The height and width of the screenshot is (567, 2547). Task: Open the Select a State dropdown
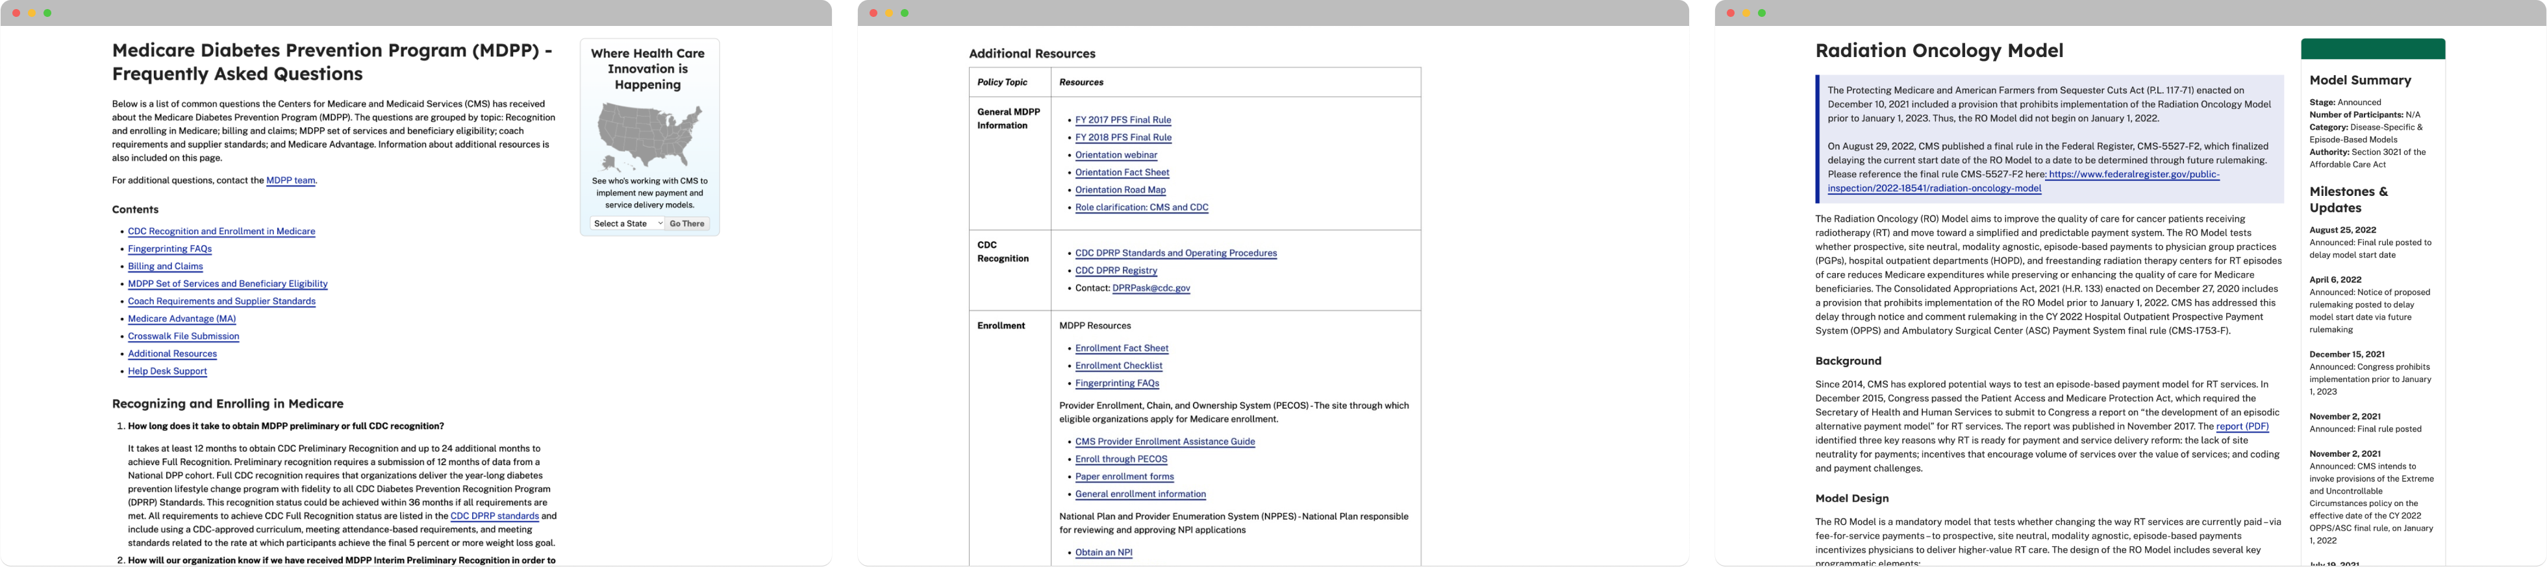click(x=627, y=223)
